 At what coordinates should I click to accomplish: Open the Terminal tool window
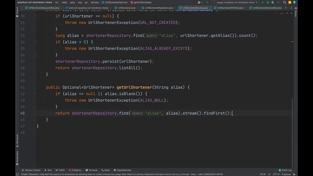91,170
